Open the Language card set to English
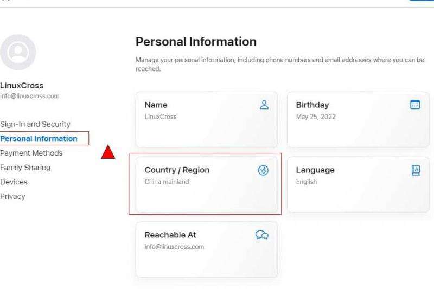 [358, 184]
